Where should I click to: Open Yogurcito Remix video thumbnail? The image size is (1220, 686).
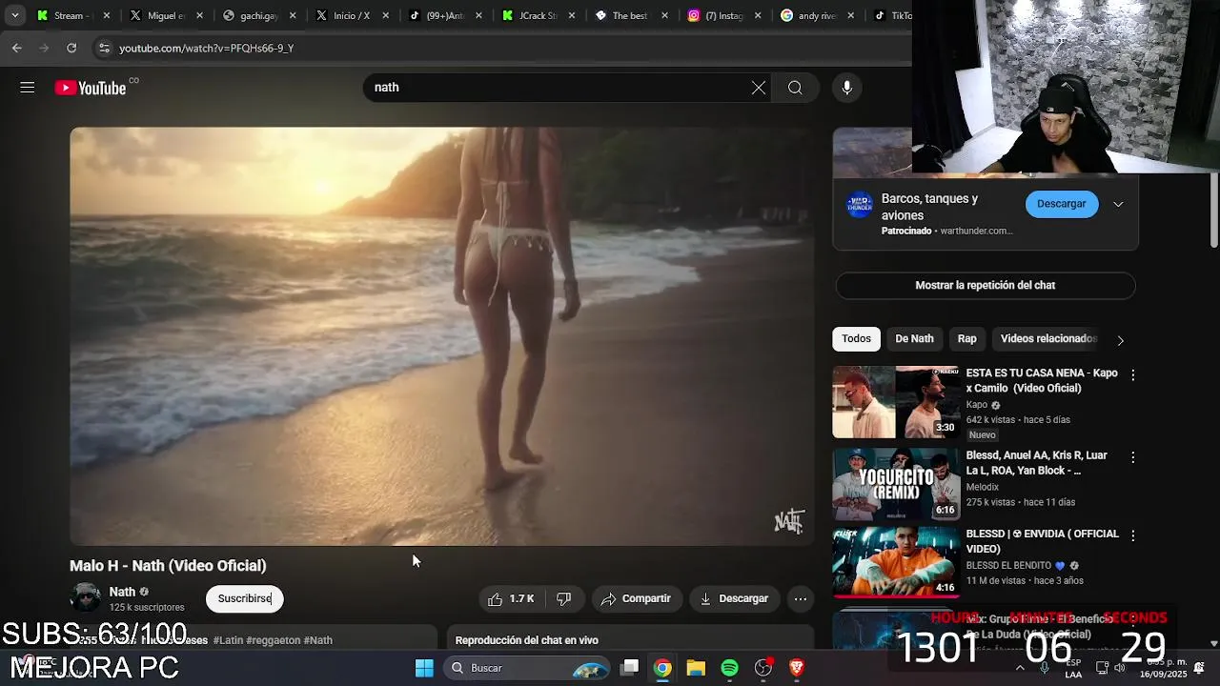(896, 484)
